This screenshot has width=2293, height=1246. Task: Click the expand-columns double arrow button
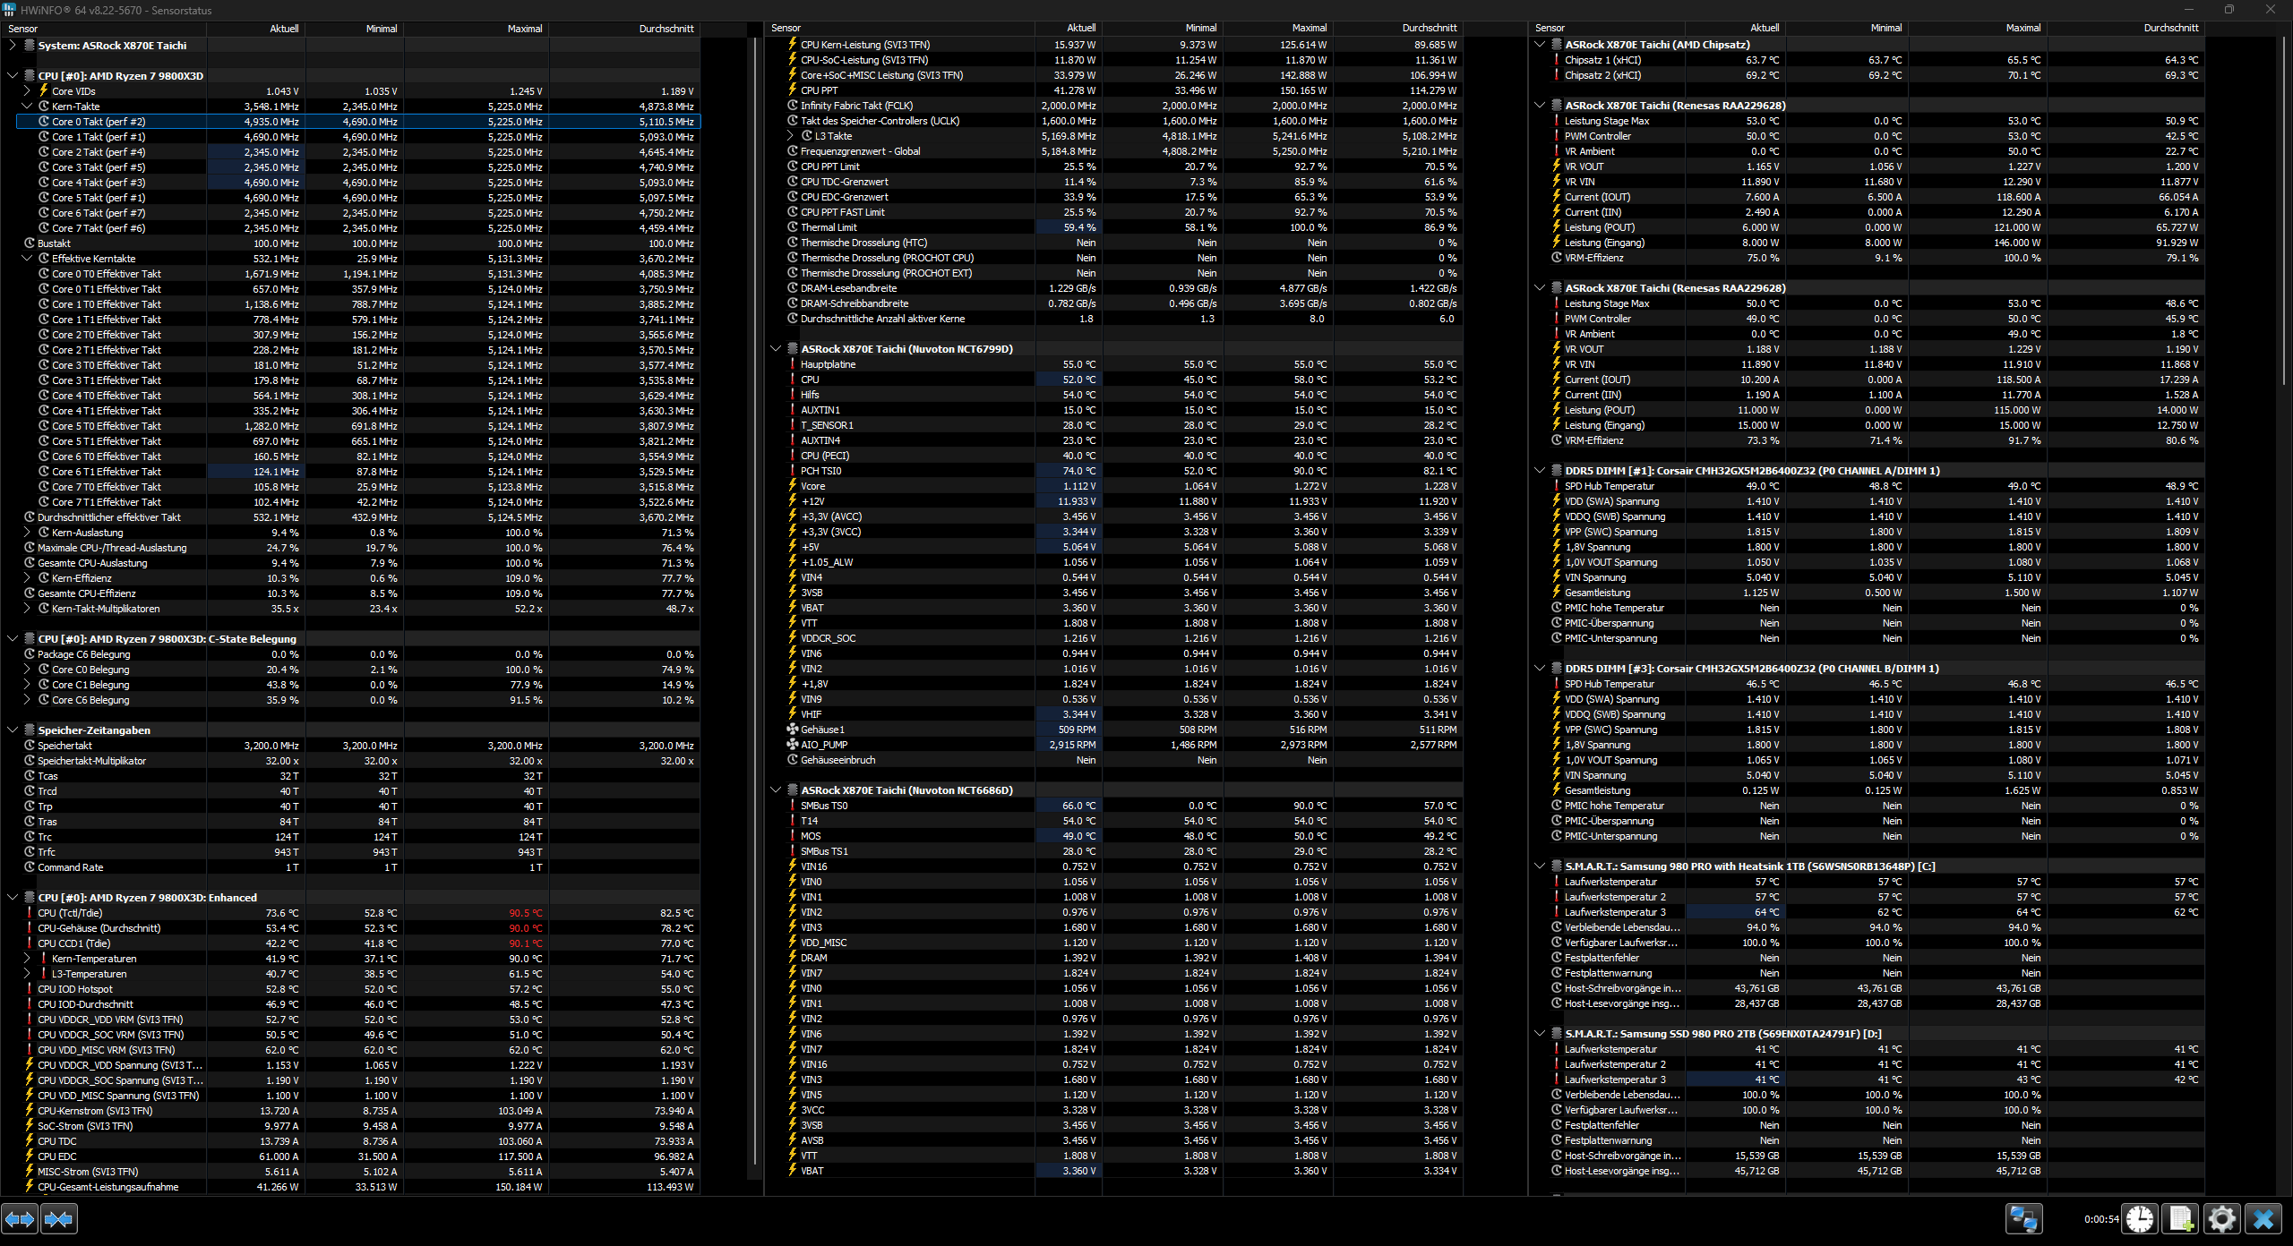click(x=20, y=1218)
